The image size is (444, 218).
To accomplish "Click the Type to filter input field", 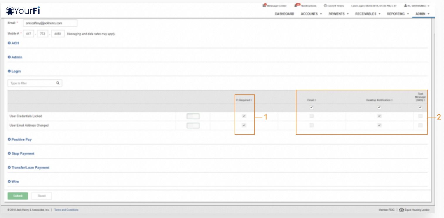I will click(32, 83).
